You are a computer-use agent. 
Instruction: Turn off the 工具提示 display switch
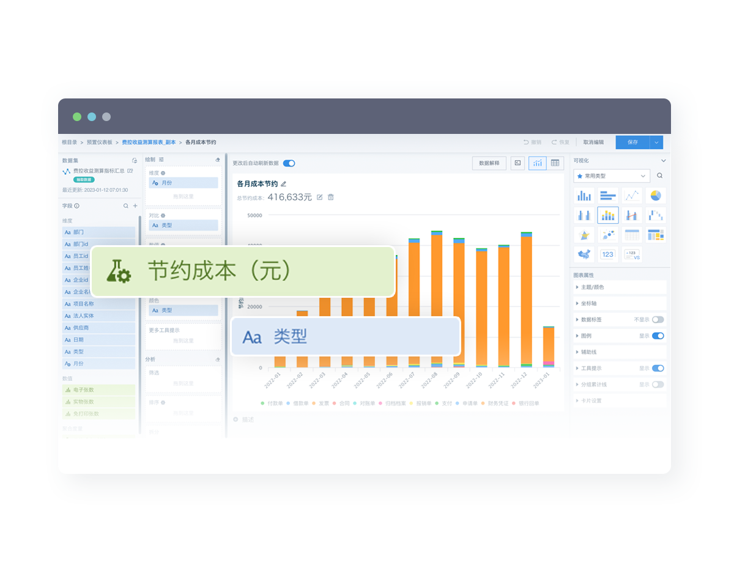click(x=658, y=368)
